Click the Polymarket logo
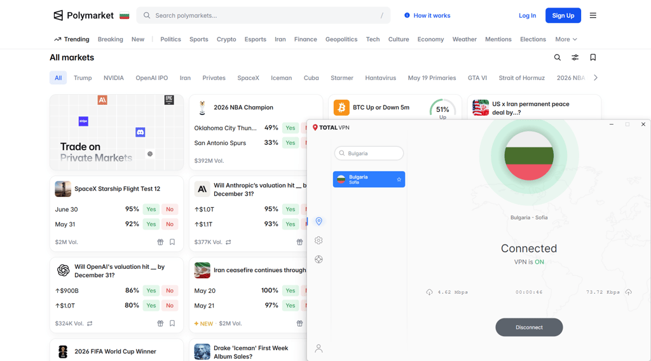The width and height of the screenshot is (651, 361). (x=83, y=15)
